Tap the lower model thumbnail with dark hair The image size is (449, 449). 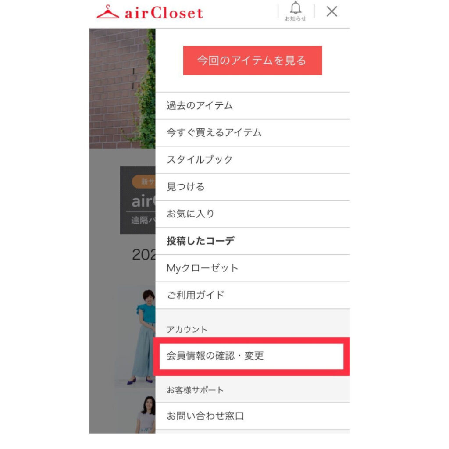pyautogui.click(x=146, y=414)
